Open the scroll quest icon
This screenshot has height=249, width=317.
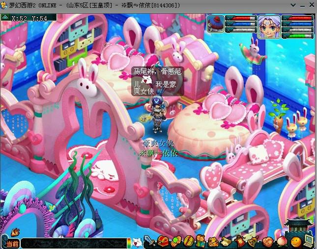coord(226,242)
